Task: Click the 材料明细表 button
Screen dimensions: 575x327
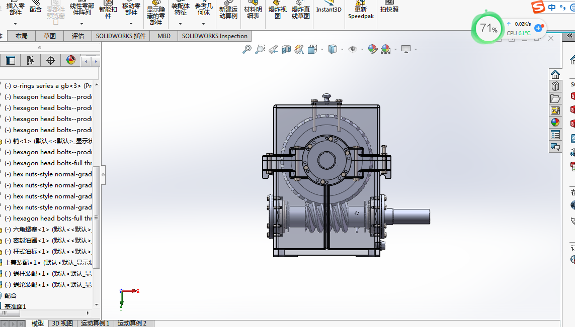Action: 253,12
